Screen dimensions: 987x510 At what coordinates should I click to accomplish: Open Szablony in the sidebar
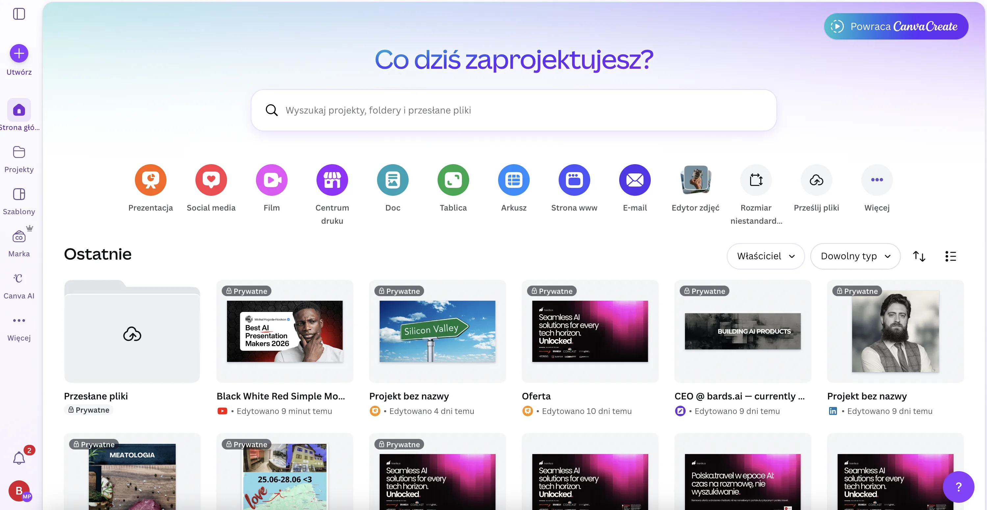(x=19, y=201)
